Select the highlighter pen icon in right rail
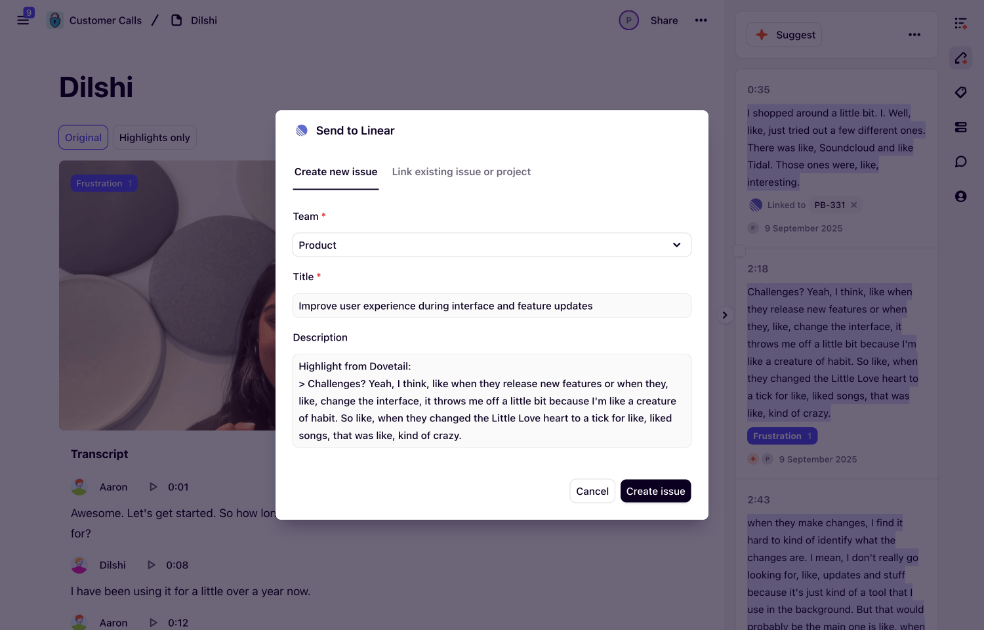984x630 pixels. point(960,58)
